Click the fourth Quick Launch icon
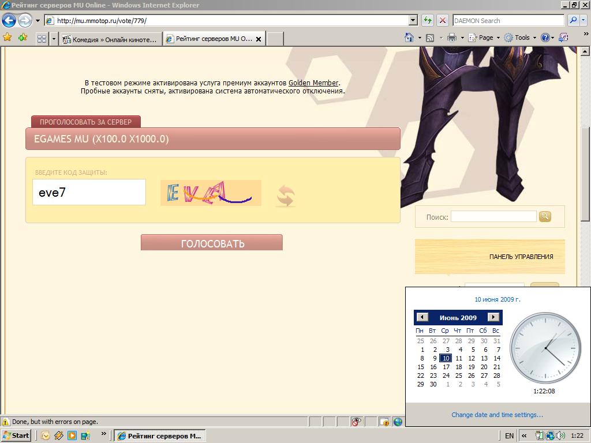Image resolution: width=591 pixels, height=443 pixels. click(x=85, y=436)
